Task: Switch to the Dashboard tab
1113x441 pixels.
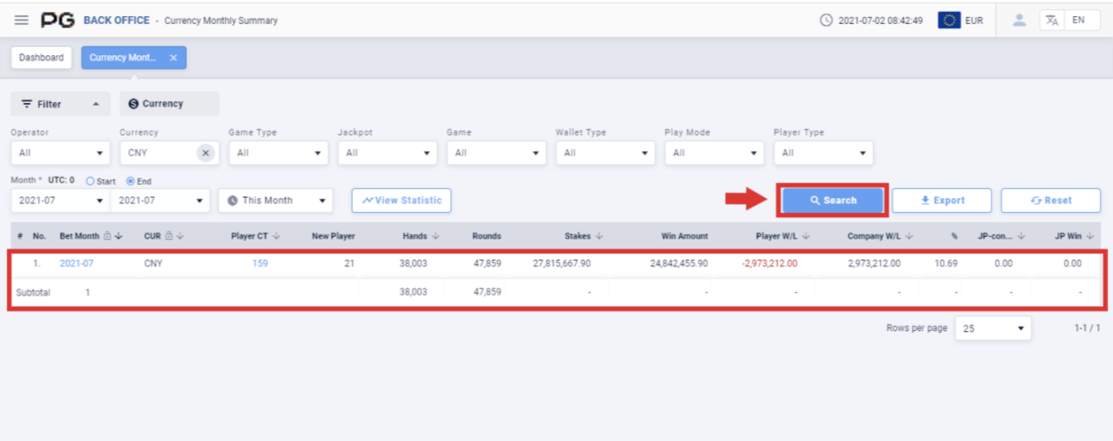Action: click(41, 57)
